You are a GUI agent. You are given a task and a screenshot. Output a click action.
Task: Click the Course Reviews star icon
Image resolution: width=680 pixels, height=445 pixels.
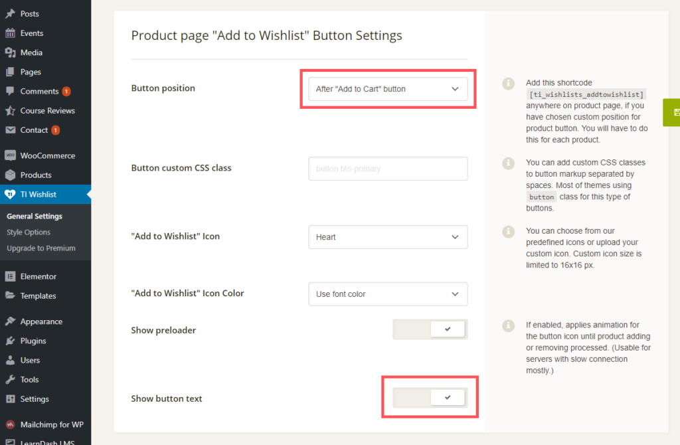pos(10,111)
